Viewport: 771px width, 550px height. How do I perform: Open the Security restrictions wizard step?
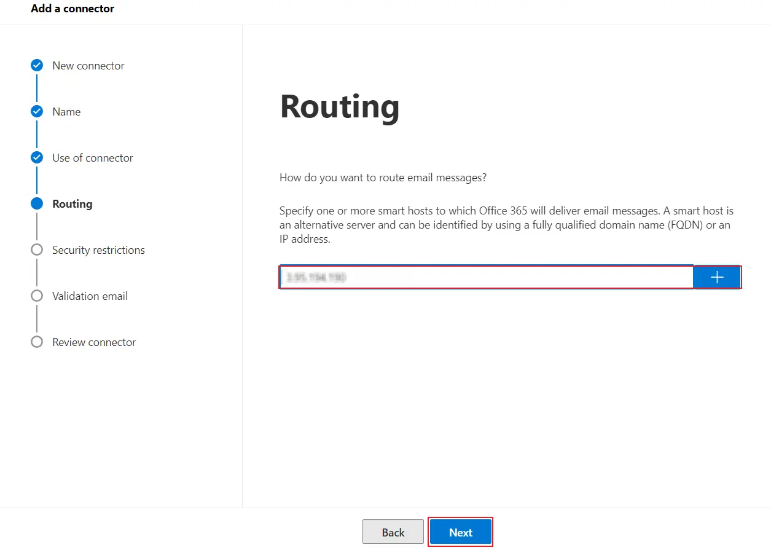click(98, 249)
